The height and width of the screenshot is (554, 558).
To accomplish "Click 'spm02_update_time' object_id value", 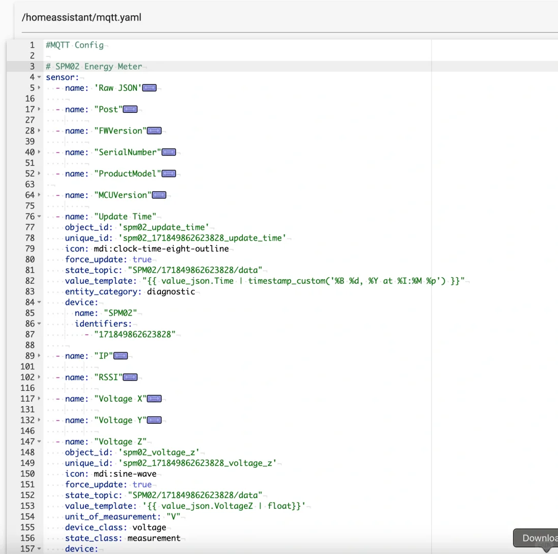I will [164, 227].
